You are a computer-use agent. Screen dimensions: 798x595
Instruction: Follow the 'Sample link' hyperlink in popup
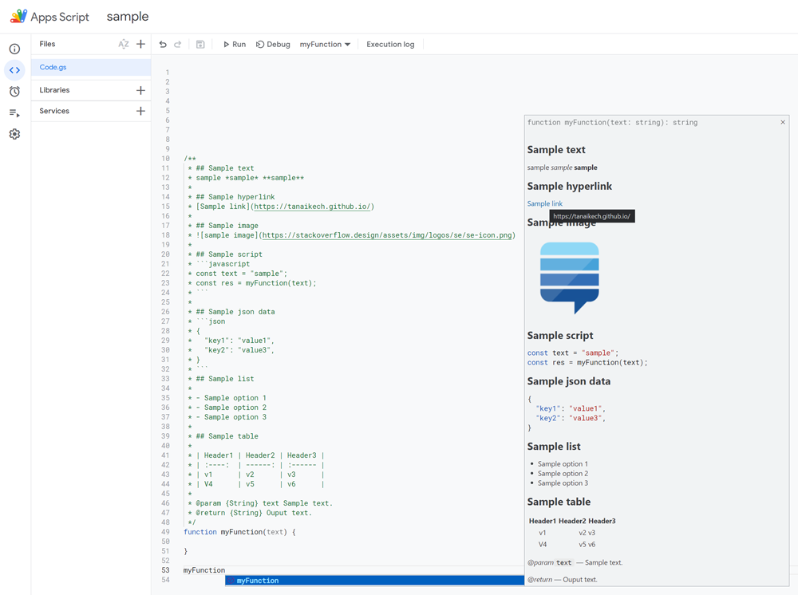click(x=544, y=203)
